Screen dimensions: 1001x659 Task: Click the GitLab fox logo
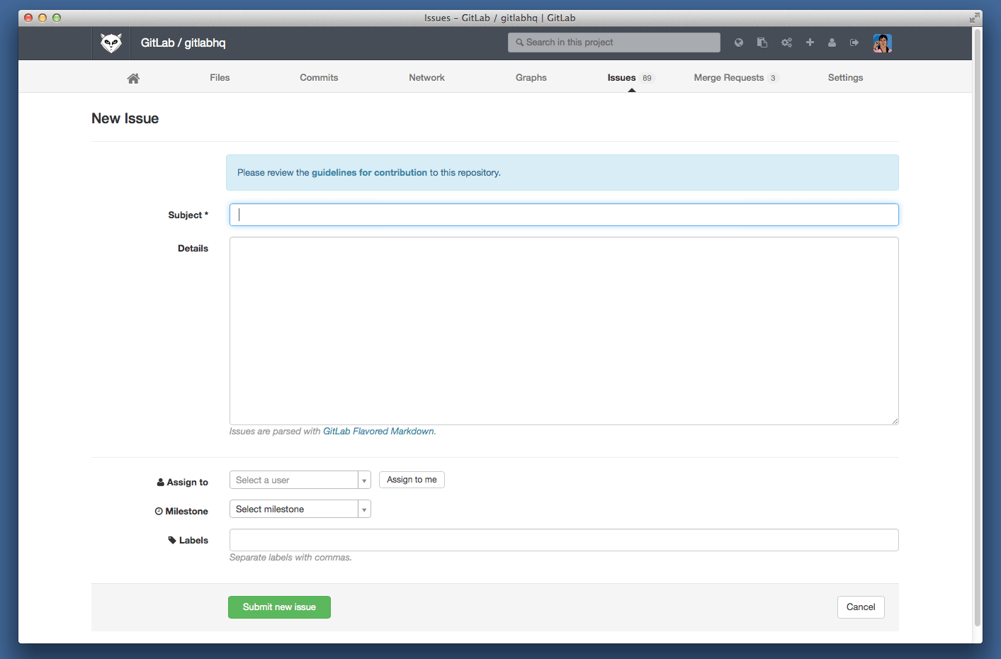(111, 43)
